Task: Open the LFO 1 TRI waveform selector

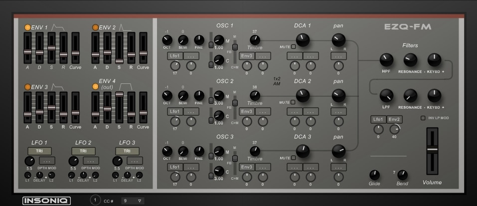Action: click(x=39, y=151)
